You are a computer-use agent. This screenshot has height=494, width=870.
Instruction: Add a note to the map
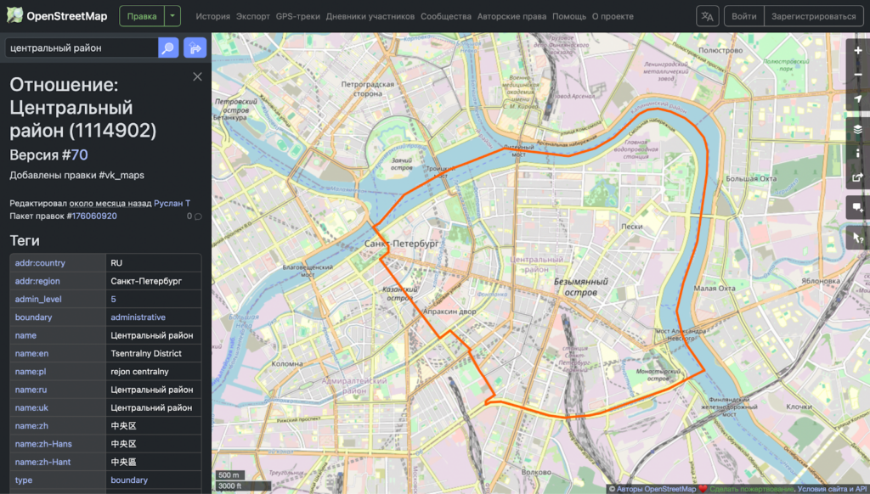coord(858,207)
